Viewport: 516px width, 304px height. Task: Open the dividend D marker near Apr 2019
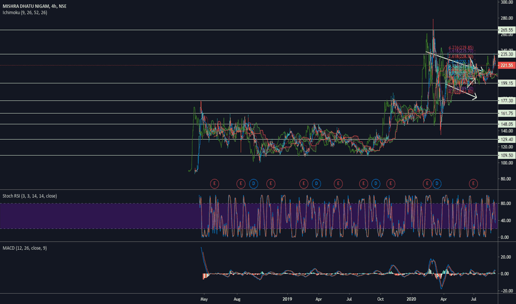coord(316,184)
